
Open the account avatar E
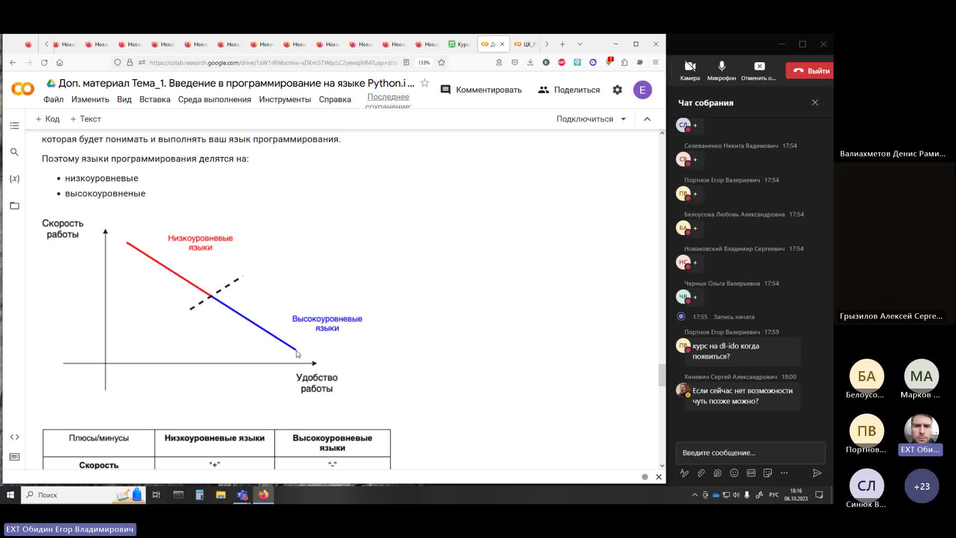(642, 90)
